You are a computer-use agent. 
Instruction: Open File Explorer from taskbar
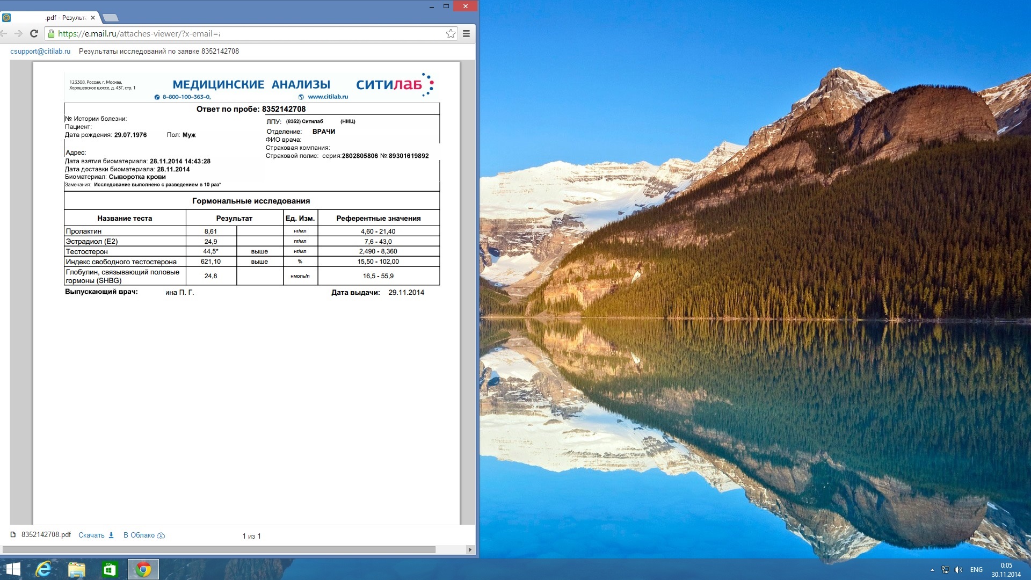[x=77, y=569]
